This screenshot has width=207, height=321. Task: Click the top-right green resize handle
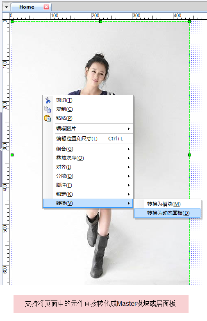[189, 21]
